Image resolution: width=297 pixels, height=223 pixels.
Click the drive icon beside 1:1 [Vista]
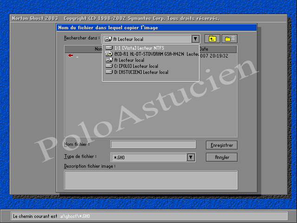[109, 48]
